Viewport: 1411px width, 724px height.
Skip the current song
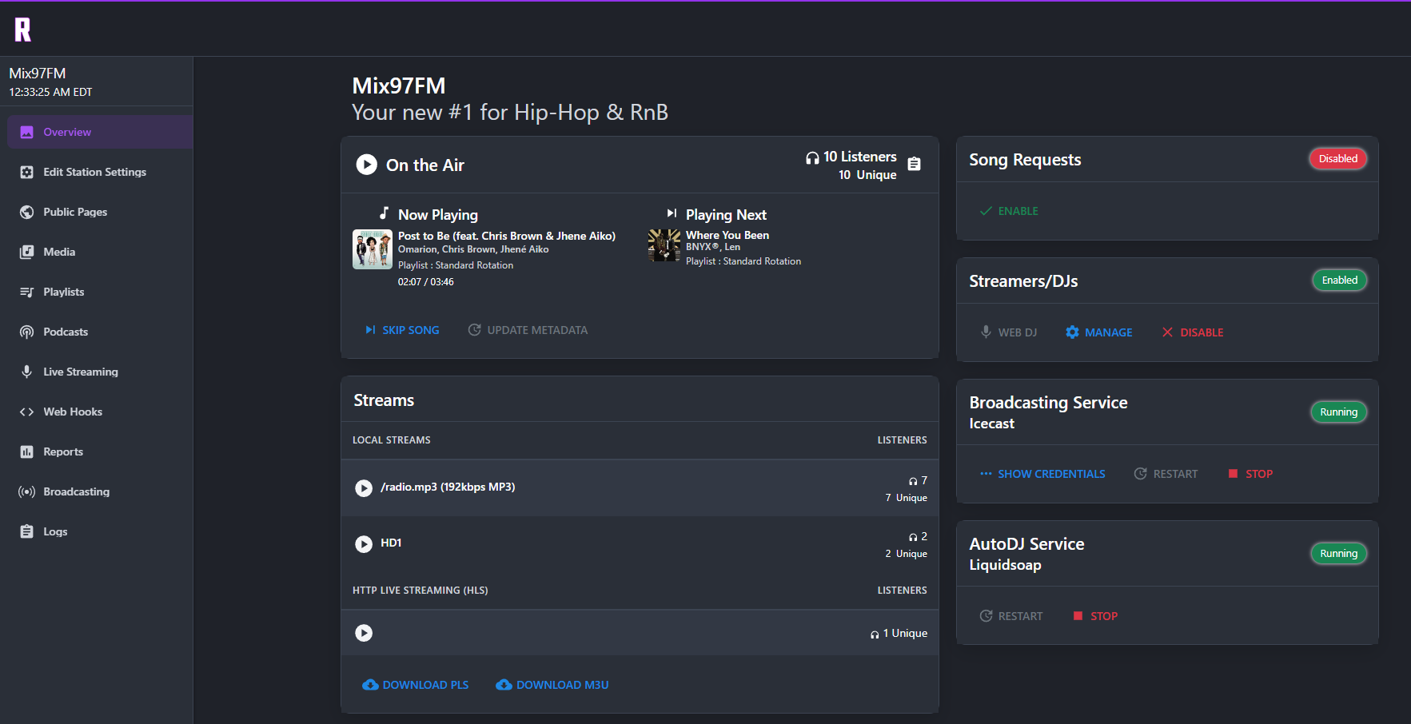tap(403, 330)
